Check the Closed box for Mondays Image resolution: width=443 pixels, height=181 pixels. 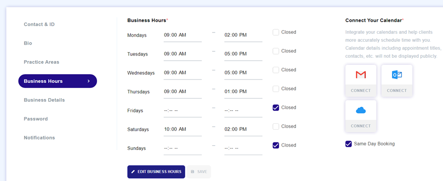[x=276, y=32]
